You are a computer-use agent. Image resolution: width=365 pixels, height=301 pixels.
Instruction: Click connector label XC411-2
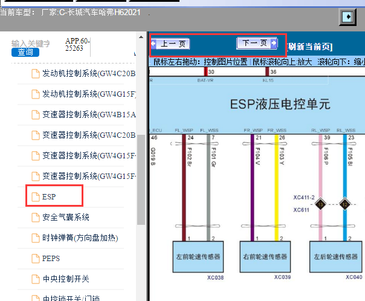(x=304, y=198)
